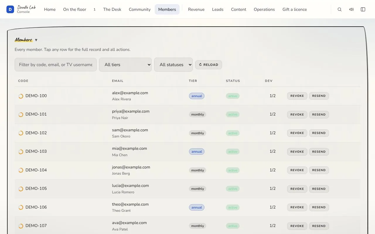Click the ring icon beside DEMO-100
Image resolution: width=375 pixels, height=234 pixels.
(x=21, y=96)
